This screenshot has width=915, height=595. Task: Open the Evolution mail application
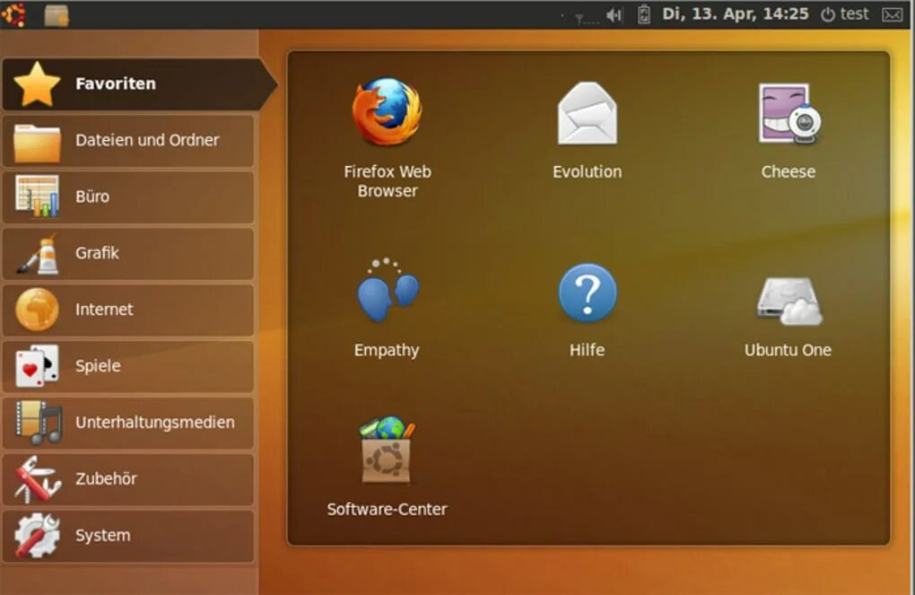[x=587, y=113]
